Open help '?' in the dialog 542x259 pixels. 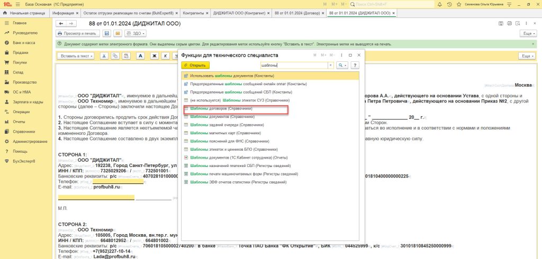coord(355,65)
